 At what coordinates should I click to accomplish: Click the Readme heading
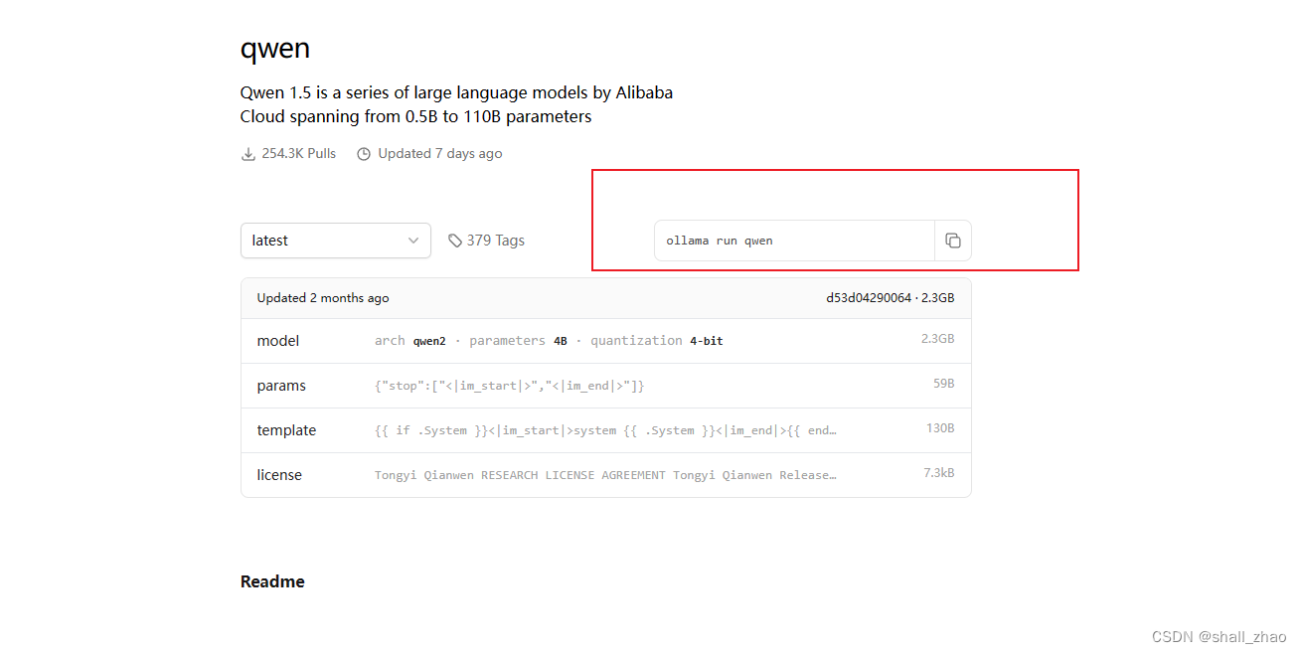(x=272, y=581)
